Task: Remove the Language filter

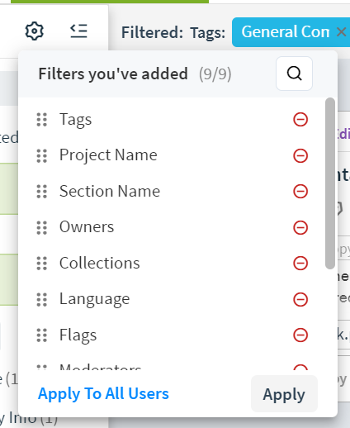Action: click(x=300, y=299)
